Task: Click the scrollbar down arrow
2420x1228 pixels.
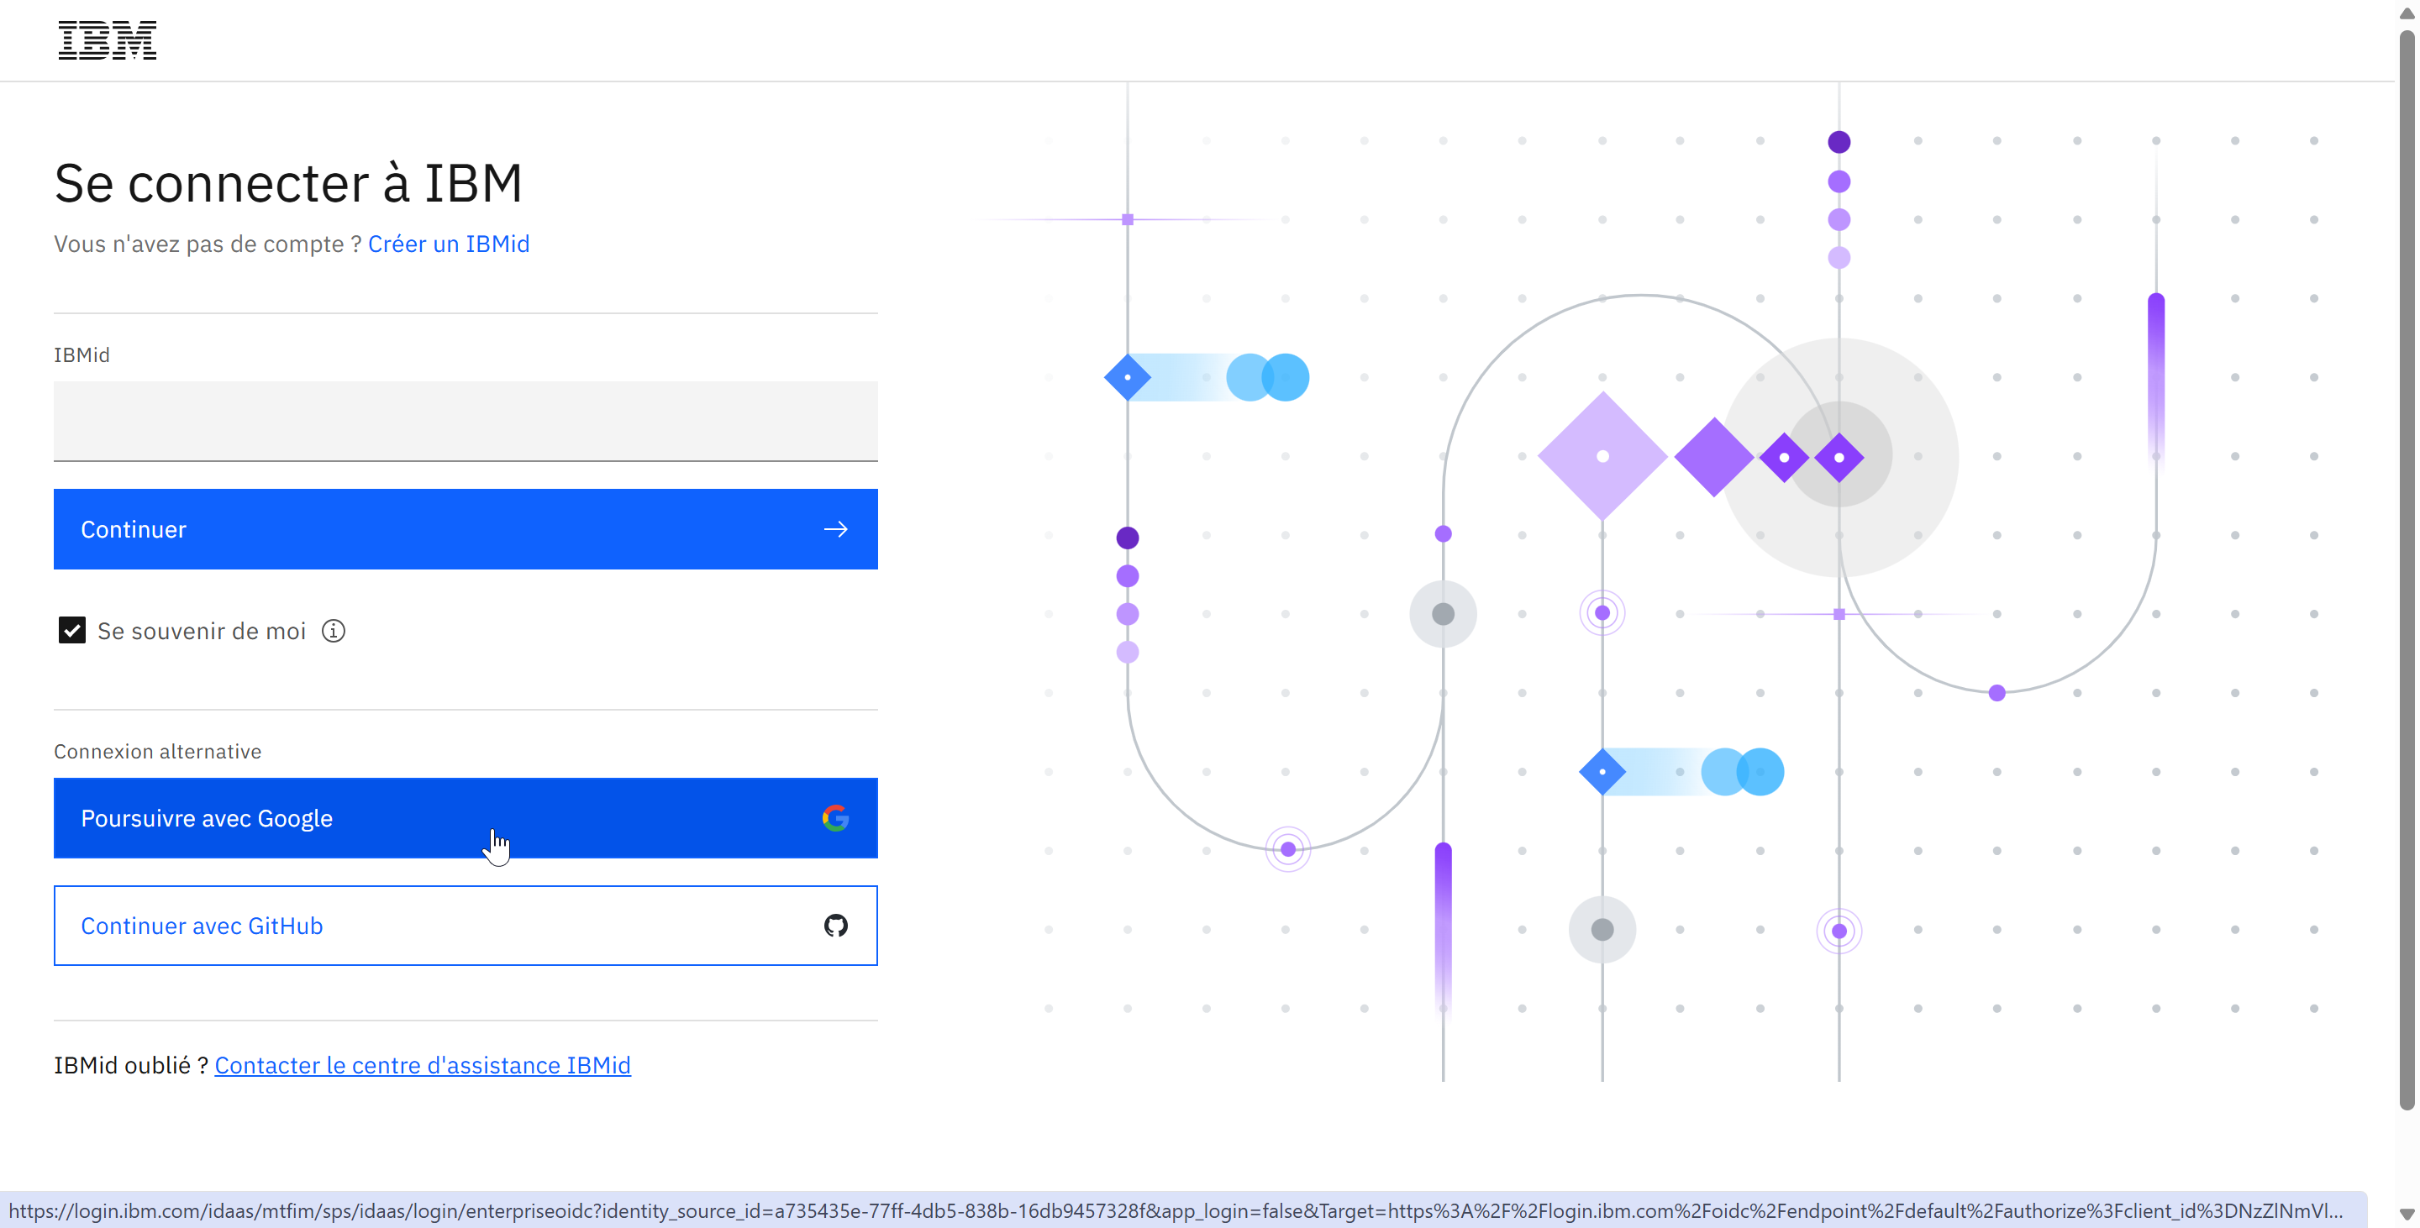Action: pos(2407,1214)
